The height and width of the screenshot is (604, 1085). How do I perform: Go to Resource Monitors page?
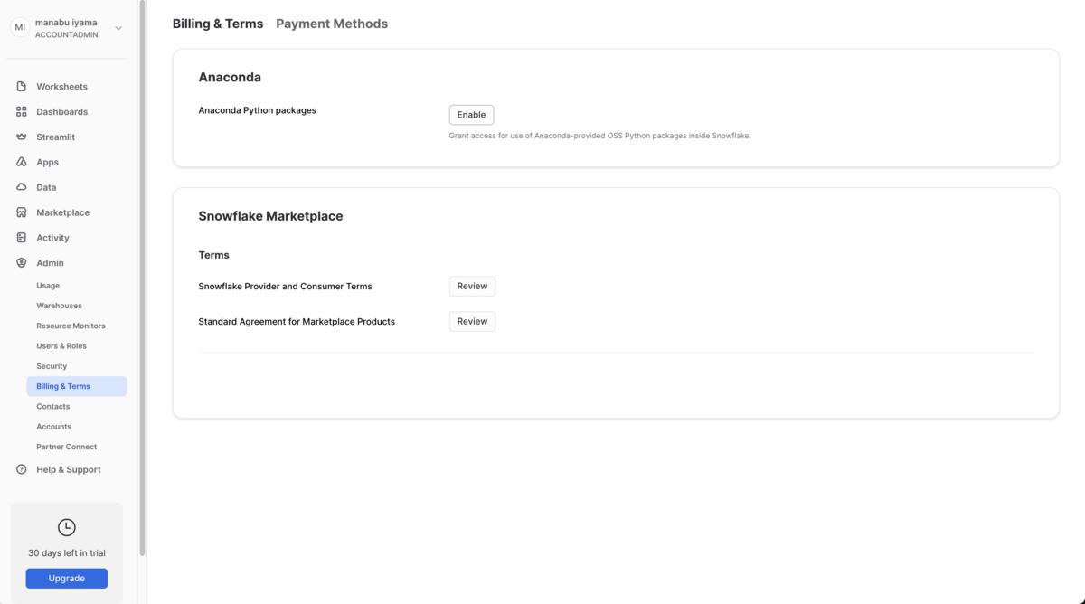click(x=71, y=326)
